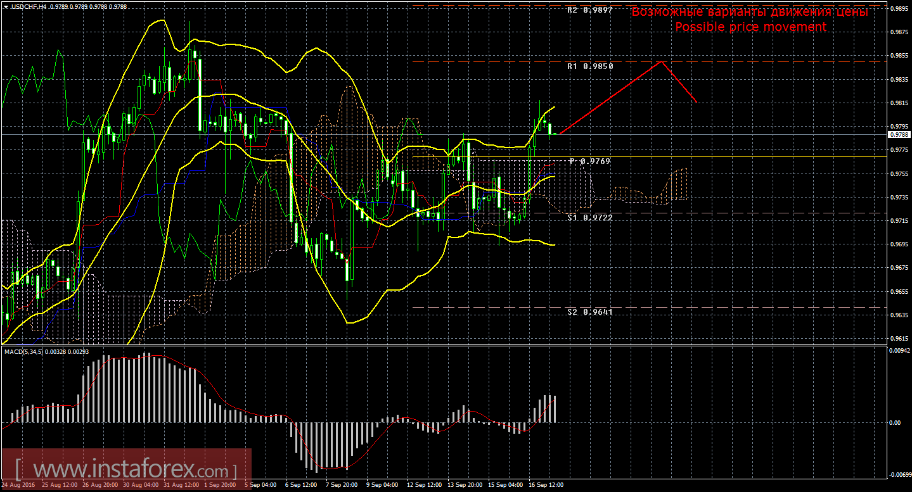Click the -0.00699 MACD scale value
The width and height of the screenshot is (912, 492).
click(899, 474)
